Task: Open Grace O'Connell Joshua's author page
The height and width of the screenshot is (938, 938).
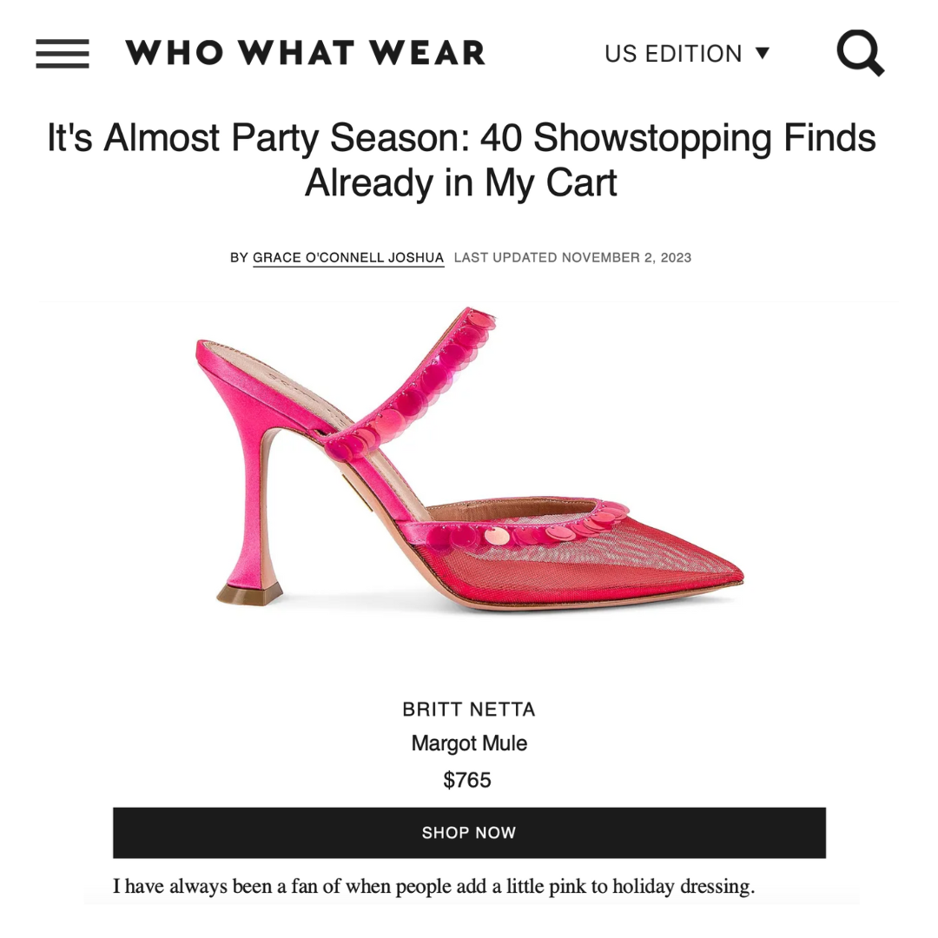Action: point(348,258)
